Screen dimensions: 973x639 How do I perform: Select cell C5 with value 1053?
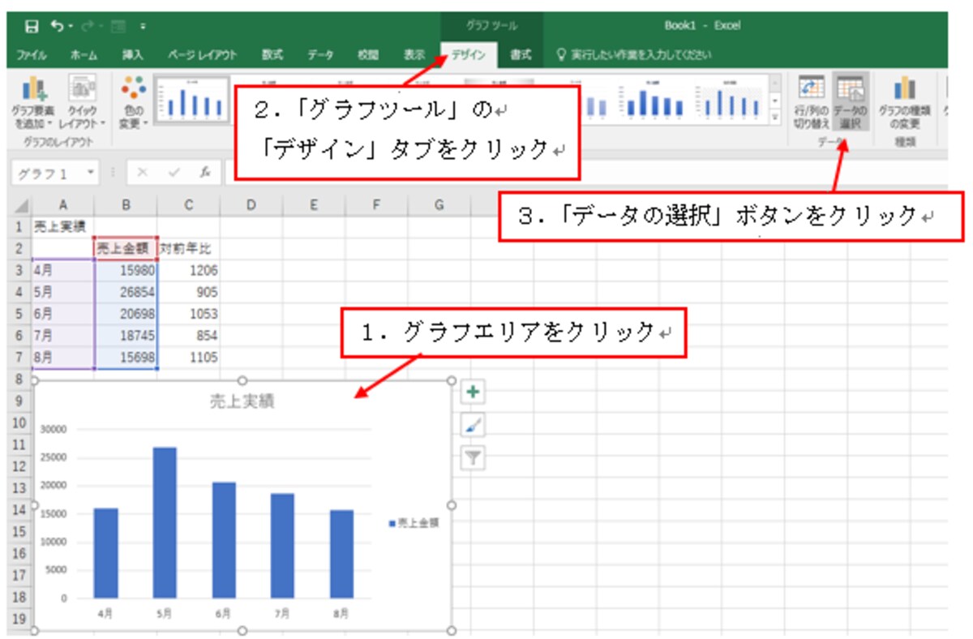[188, 314]
